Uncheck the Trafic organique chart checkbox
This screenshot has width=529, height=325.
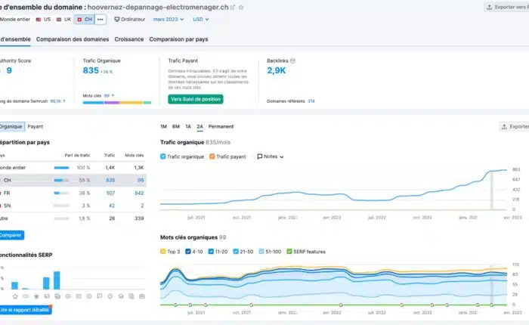pyautogui.click(x=163, y=156)
